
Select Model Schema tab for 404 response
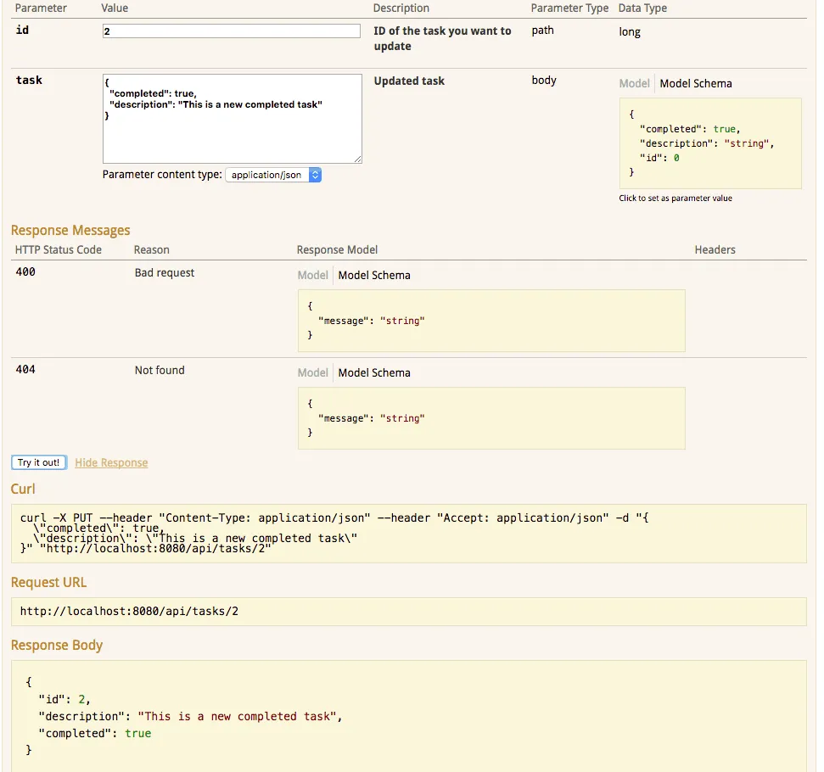click(373, 372)
